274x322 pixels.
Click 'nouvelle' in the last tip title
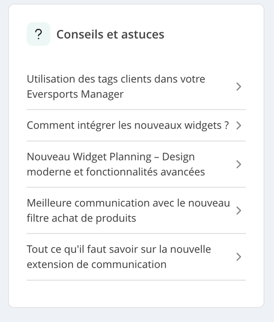point(190,249)
